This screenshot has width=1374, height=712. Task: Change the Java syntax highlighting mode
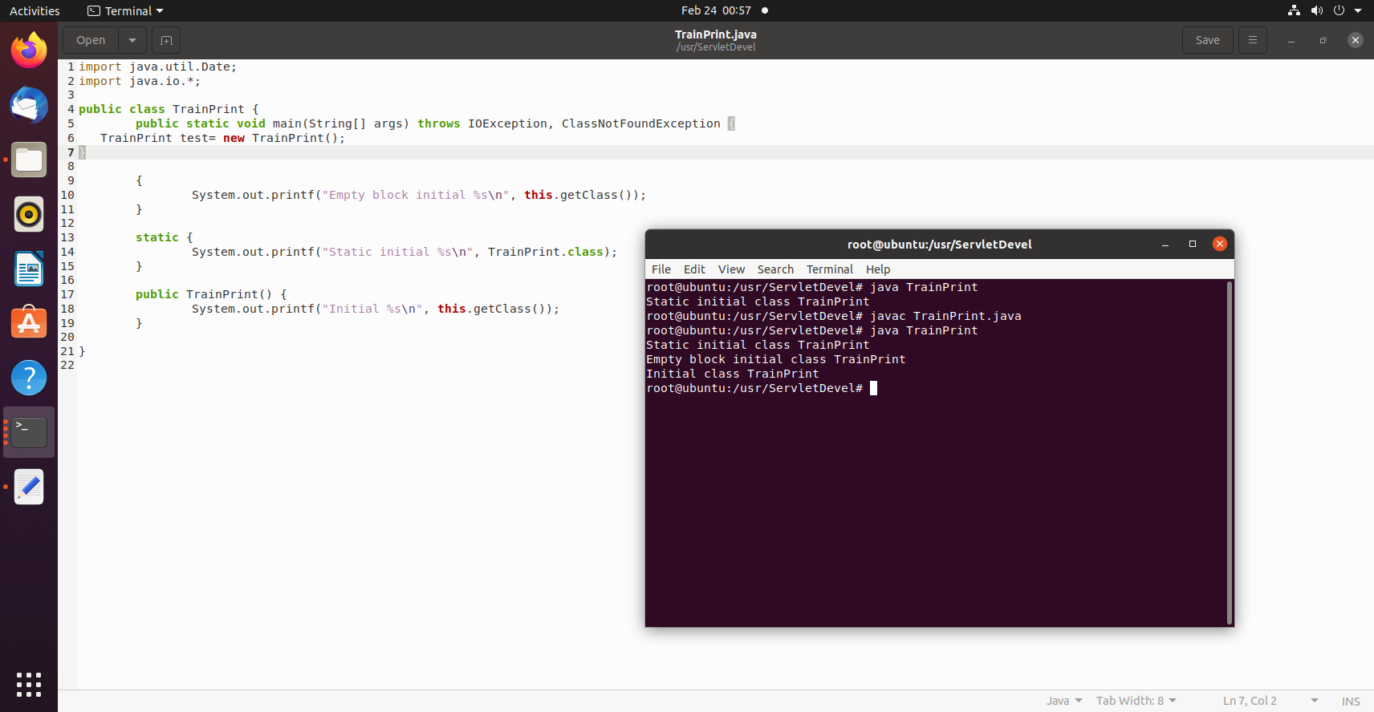point(1064,701)
